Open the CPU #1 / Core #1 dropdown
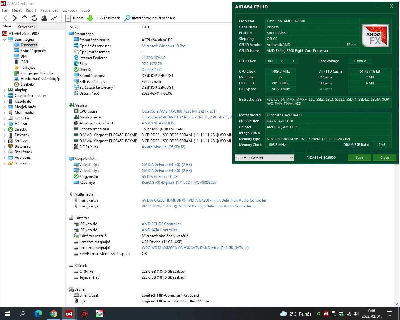The height and width of the screenshot is (320, 400). point(264,158)
